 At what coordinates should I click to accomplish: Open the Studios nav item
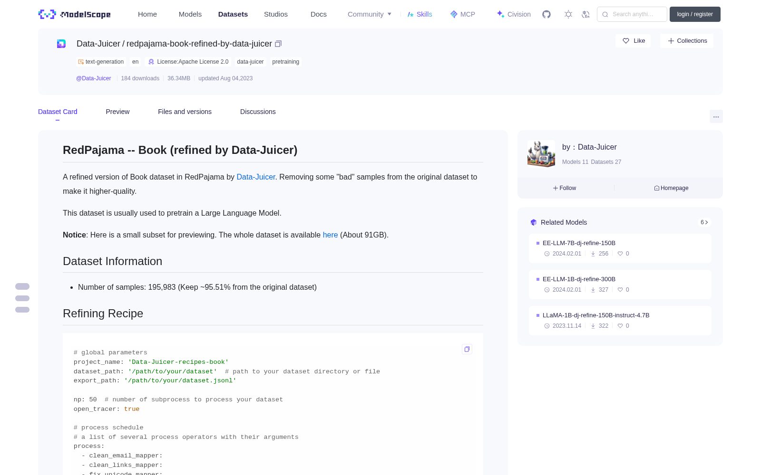click(276, 14)
